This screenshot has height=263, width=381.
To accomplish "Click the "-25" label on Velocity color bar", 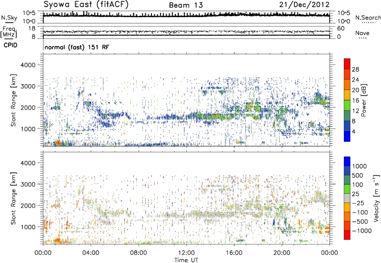I will (x=358, y=203).
